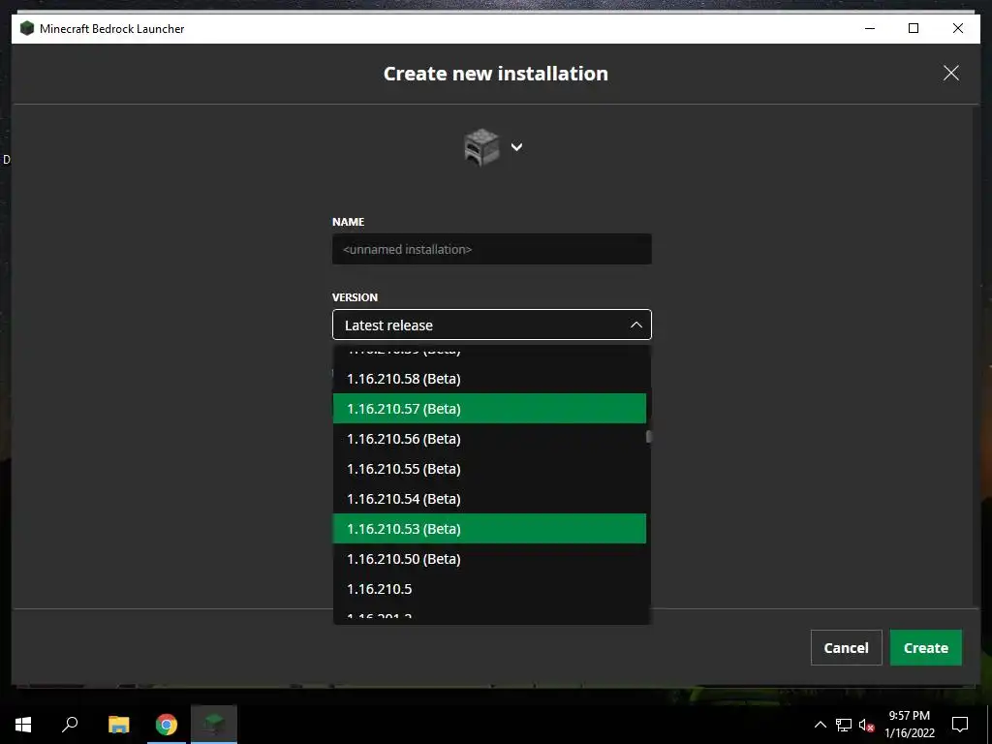Open Google Chrome from the taskbar
This screenshot has width=992, height=744.
coord(167,725)
